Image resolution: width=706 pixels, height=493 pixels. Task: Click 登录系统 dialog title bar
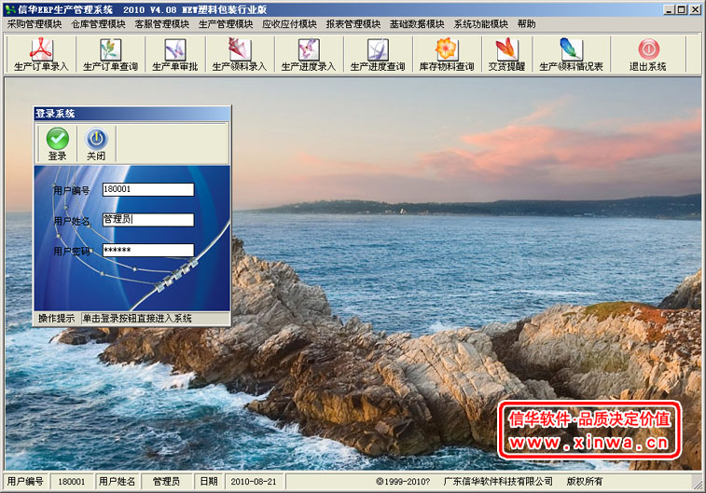(132, 114)
